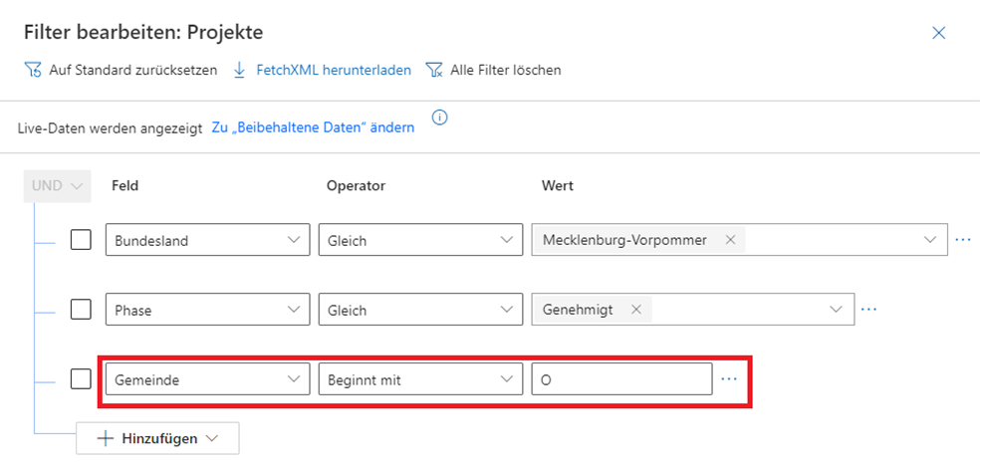Viewport: 984px width, 471px height.
Task: Click the FetchXML download arrow icon
Action: 239,71
